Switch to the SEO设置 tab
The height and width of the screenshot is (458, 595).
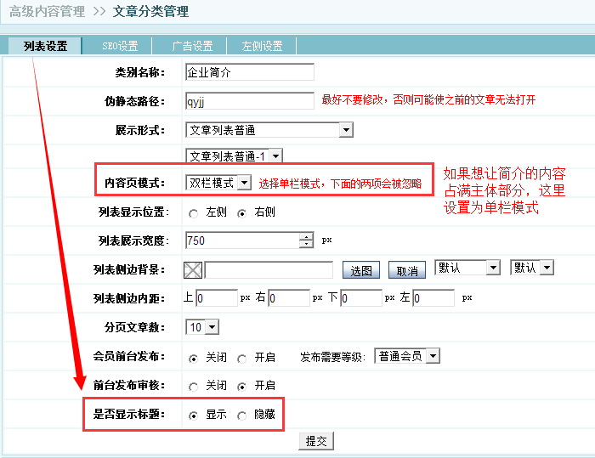tap(120, 46)
